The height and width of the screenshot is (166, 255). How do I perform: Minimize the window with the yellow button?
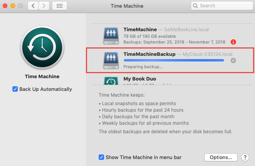pos(13,6)
